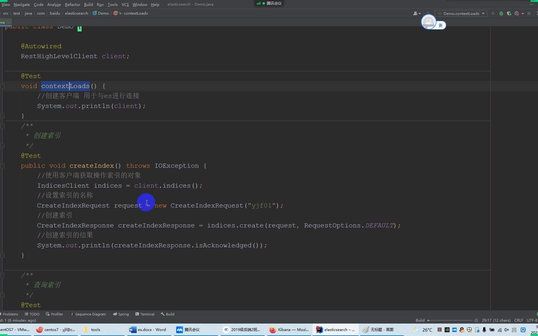
Task: Collapse the 查询索引 javadoc fold marker
Action: pos(2,275)
